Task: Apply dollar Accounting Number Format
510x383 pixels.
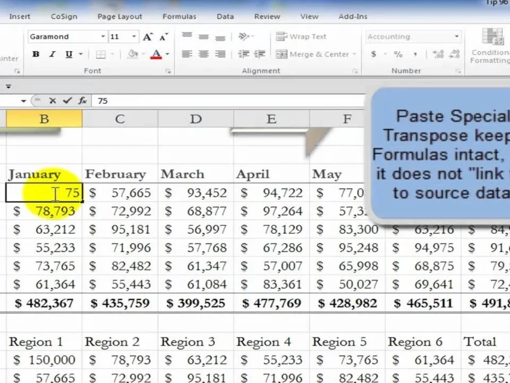Action: (374, 54)
